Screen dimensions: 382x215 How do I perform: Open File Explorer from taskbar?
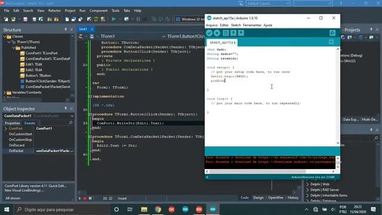point(144,210)
